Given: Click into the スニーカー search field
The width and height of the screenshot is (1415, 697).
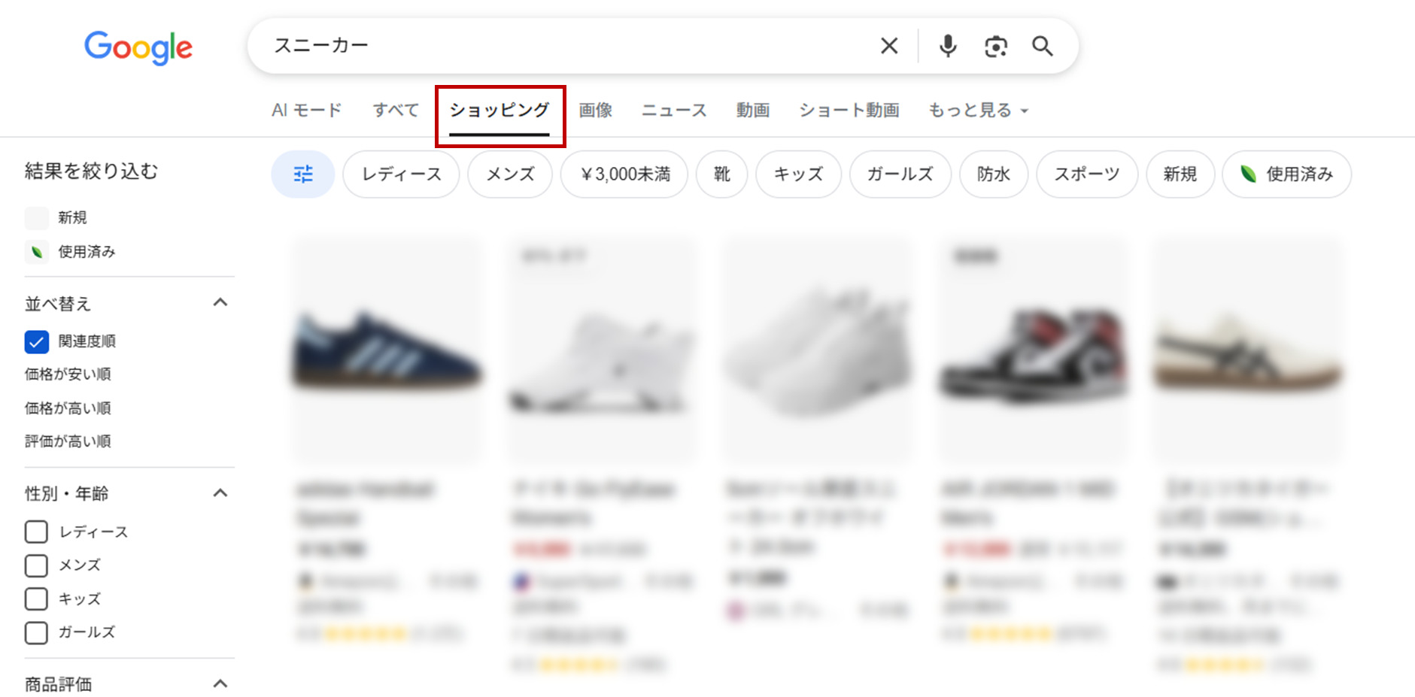Looking at the screenshot, I should click(x=564, y=47).
